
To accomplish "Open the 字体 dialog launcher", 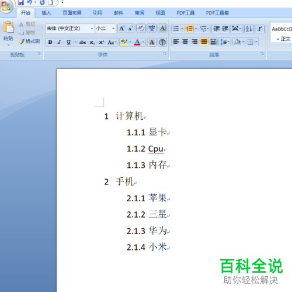I will (165, 54).
